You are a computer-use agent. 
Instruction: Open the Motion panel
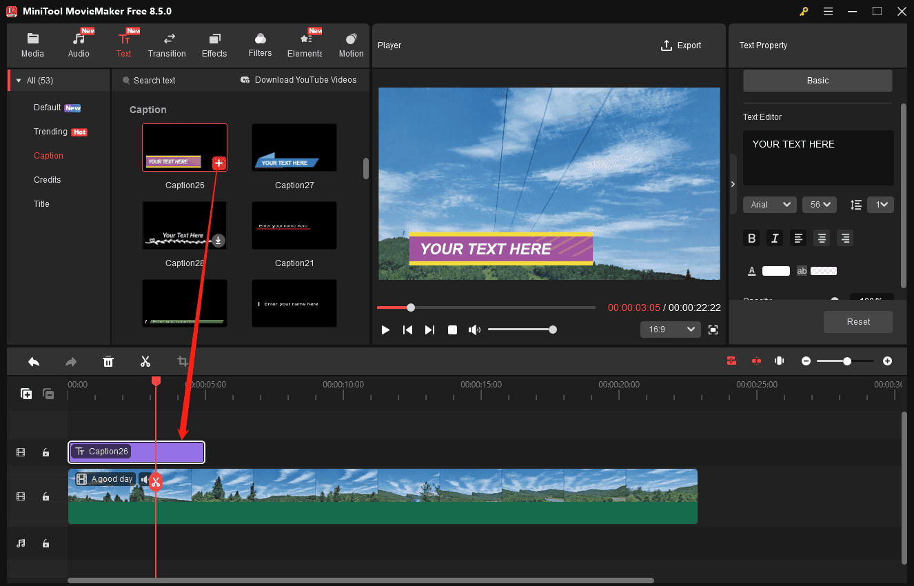(351, 45)
